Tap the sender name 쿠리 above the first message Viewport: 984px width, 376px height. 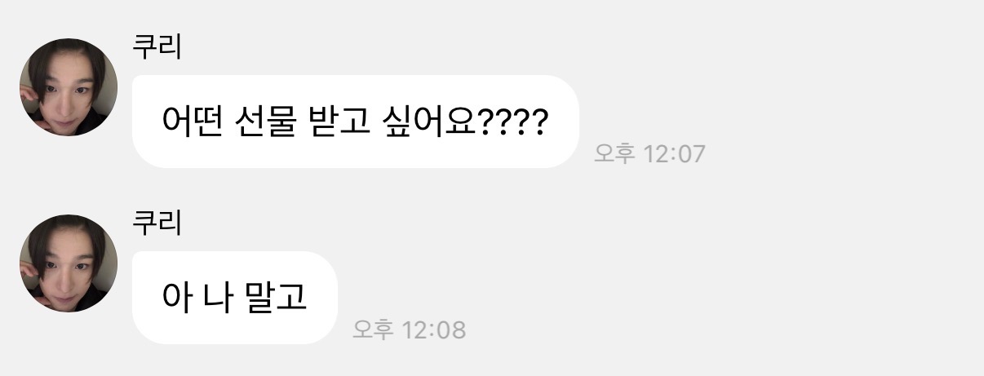pos(157,47)
